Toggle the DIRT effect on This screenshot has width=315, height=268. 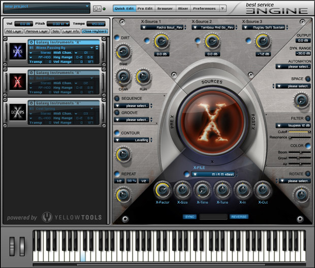coord(117,38)
